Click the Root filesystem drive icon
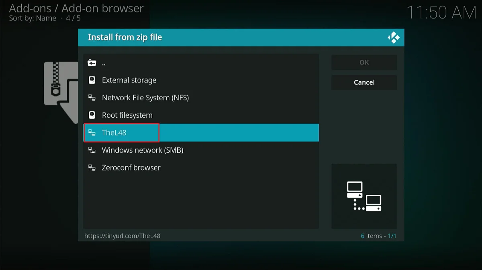 [92, 115]
